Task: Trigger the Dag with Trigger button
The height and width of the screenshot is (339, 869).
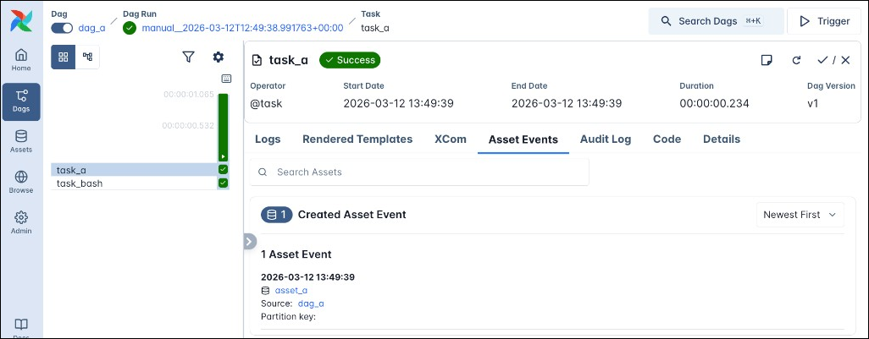Action: coord(825,21)
